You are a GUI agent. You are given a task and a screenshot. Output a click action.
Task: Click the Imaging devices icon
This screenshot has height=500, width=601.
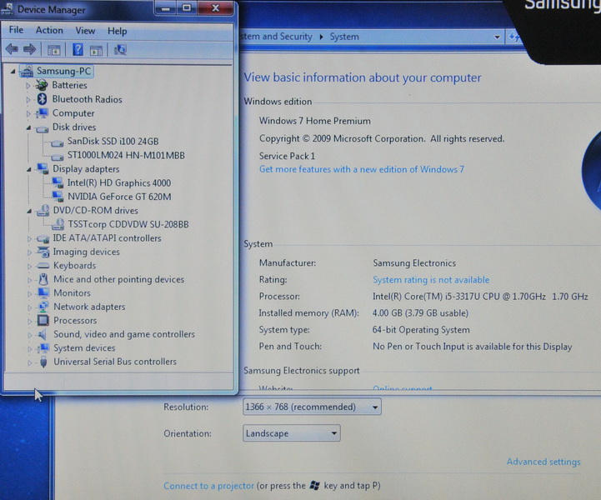click(x=43, y=252)
